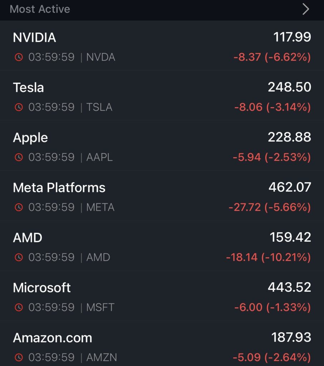Tap the Meta Platforms stock name
This screenshot has height=366, width=324.
pos(59,188)
